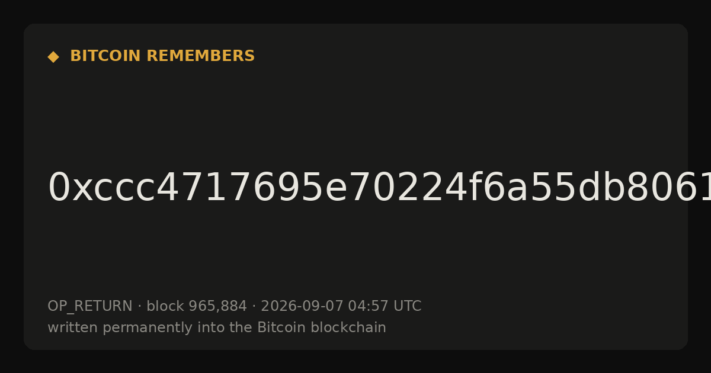Click dot separator before the date
The width and height of the screenshot is (711, 373).
tap(254, 307)
